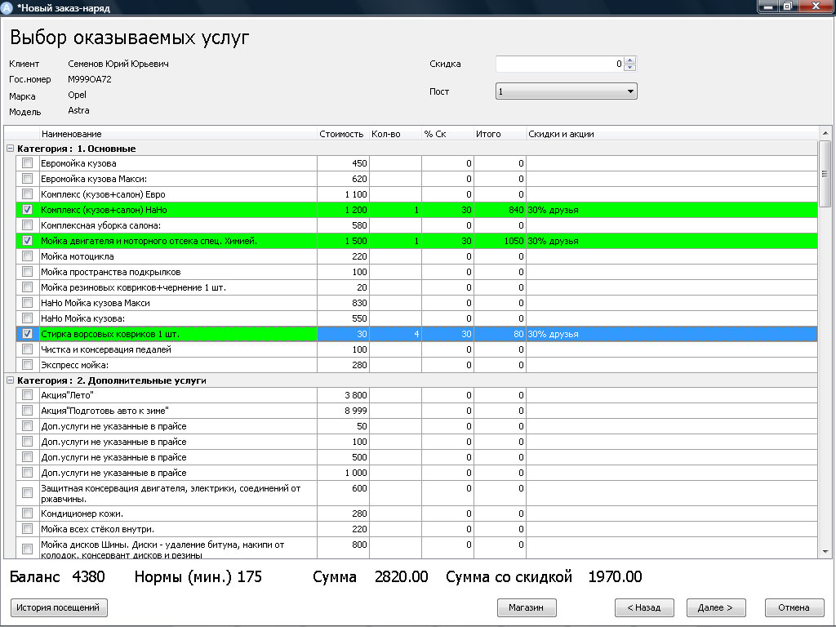Collapse the 'Категория: 1. Основные' group

(x=11, y=149)
